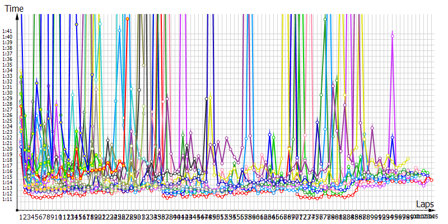Screen dimensions: 448x224
Task: Select the last point of the yellow line
Action: (408, 159)
